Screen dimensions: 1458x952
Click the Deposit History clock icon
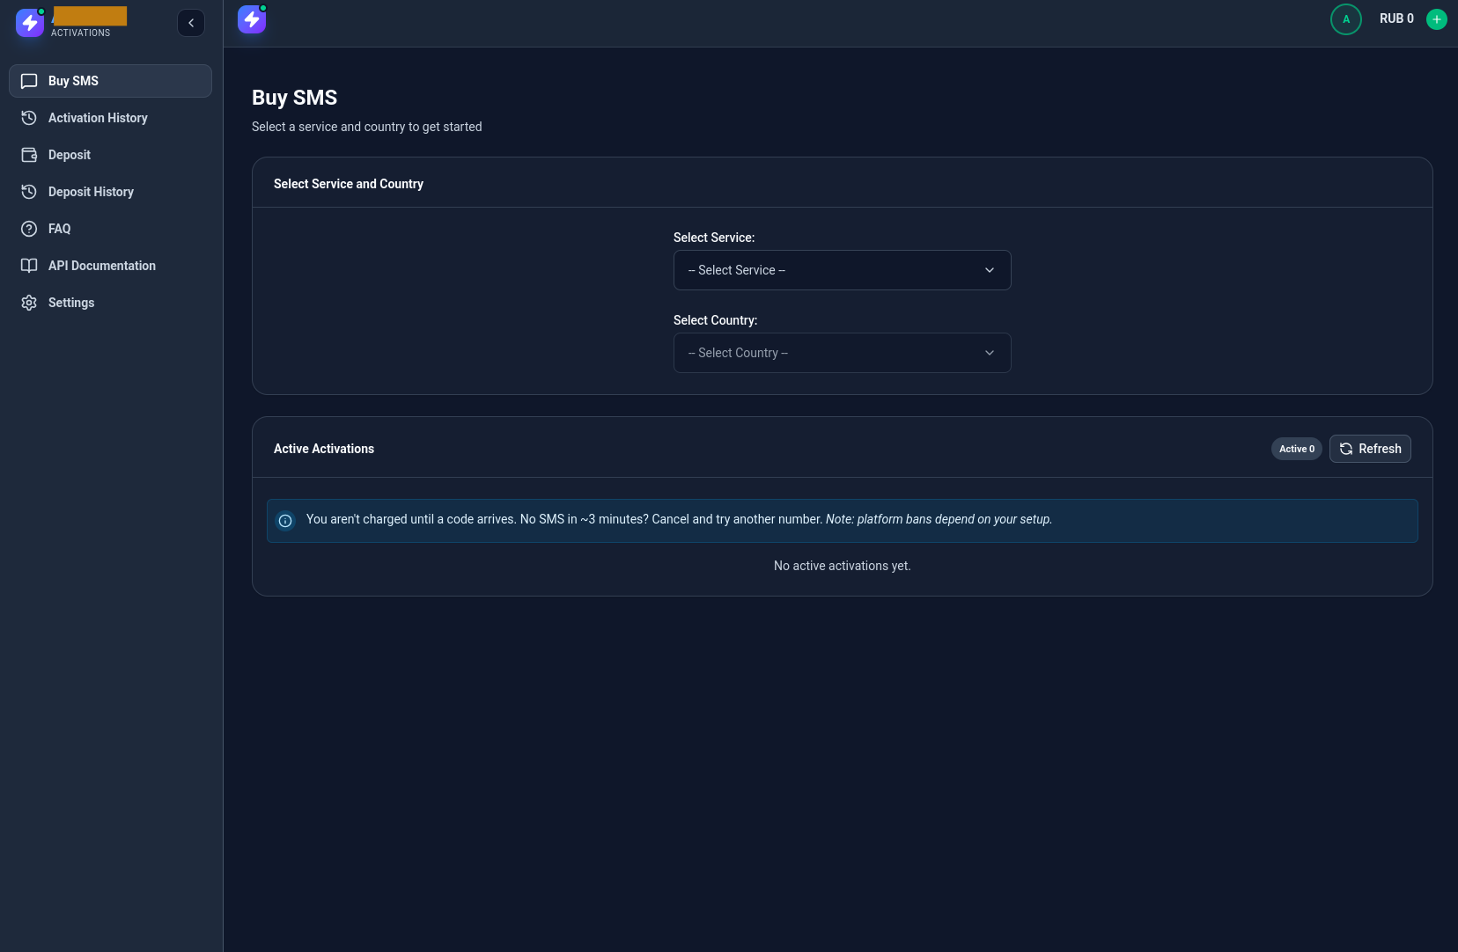click(29, 192)
